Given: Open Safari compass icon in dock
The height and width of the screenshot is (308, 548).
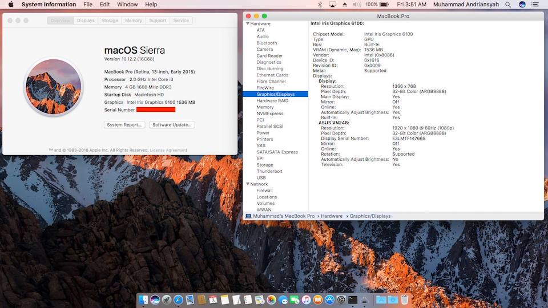Looking at the screenshot, I should click(x=178, y=299).
